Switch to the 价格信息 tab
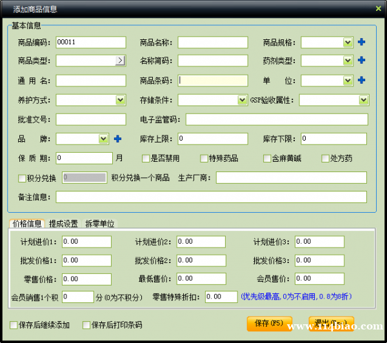Image resolution: width=387 pixels, height=343 pixels. click(x=27, y=224)
